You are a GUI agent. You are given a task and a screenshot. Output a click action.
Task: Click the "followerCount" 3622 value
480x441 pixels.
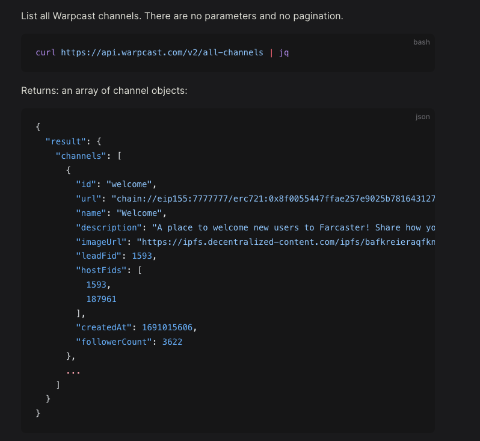[x=172, y=342]
